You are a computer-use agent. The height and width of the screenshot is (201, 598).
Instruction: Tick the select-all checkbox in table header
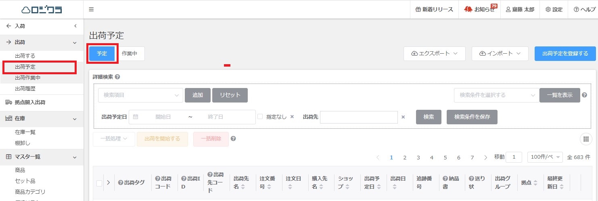point(99,183)
